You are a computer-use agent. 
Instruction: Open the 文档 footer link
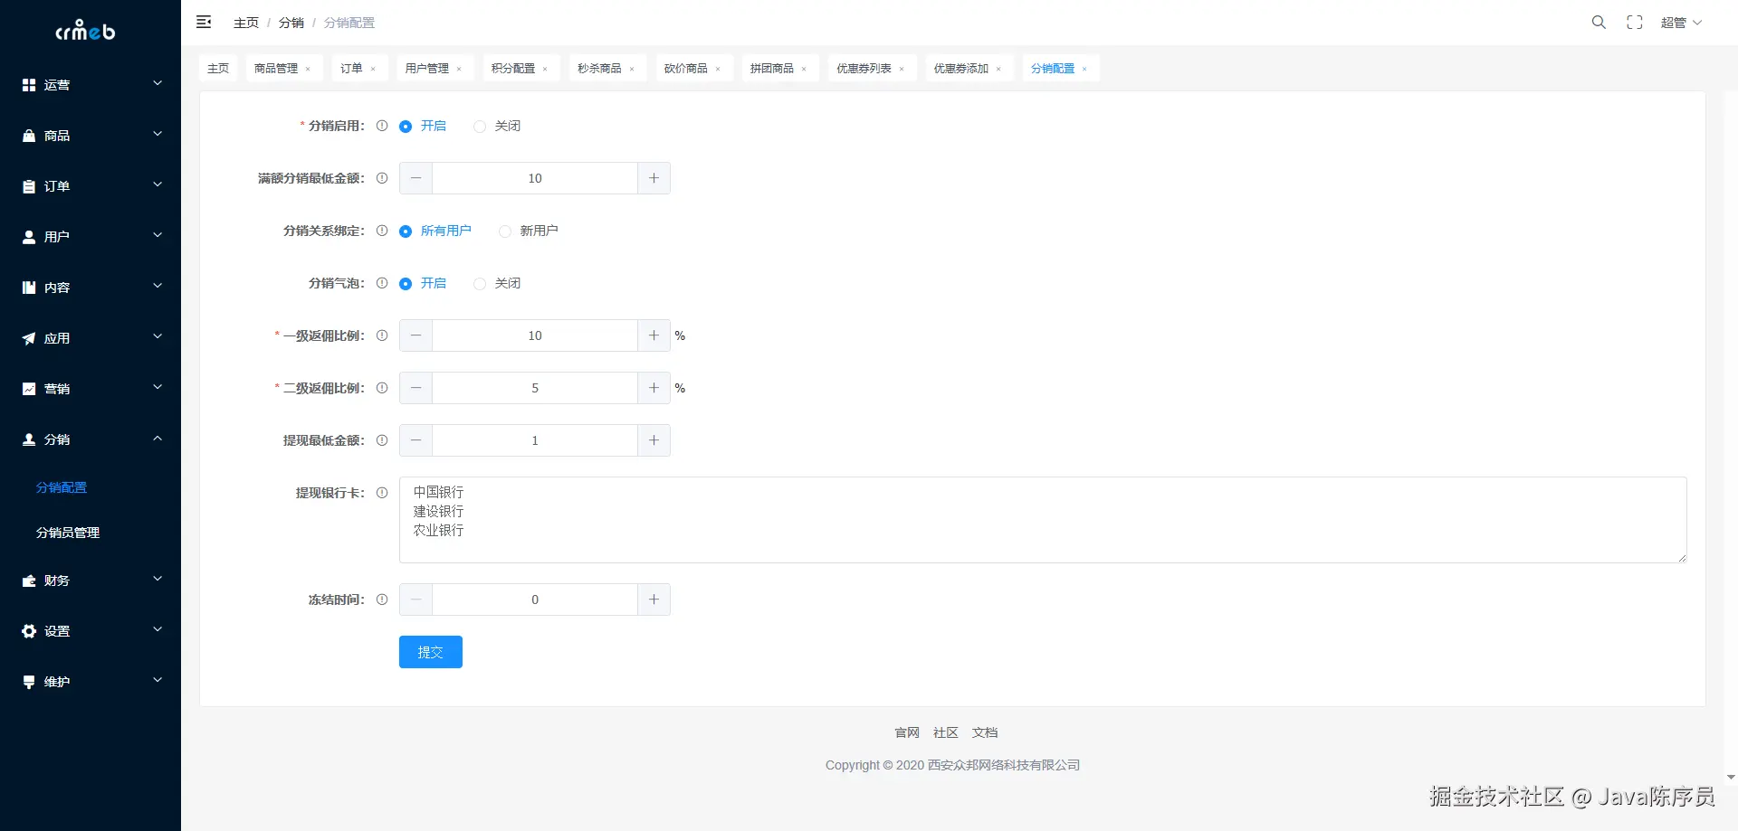(x=985, y=732)
